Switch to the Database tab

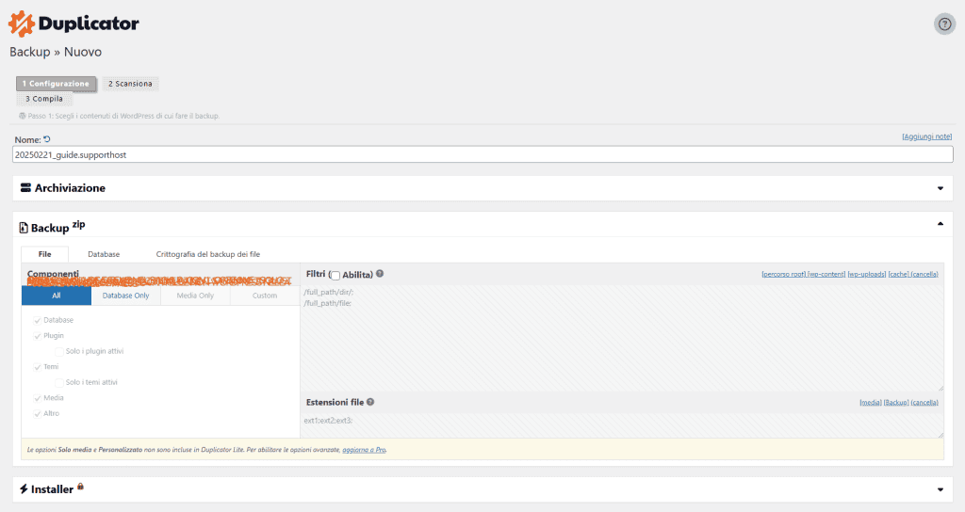click(104, 254)
